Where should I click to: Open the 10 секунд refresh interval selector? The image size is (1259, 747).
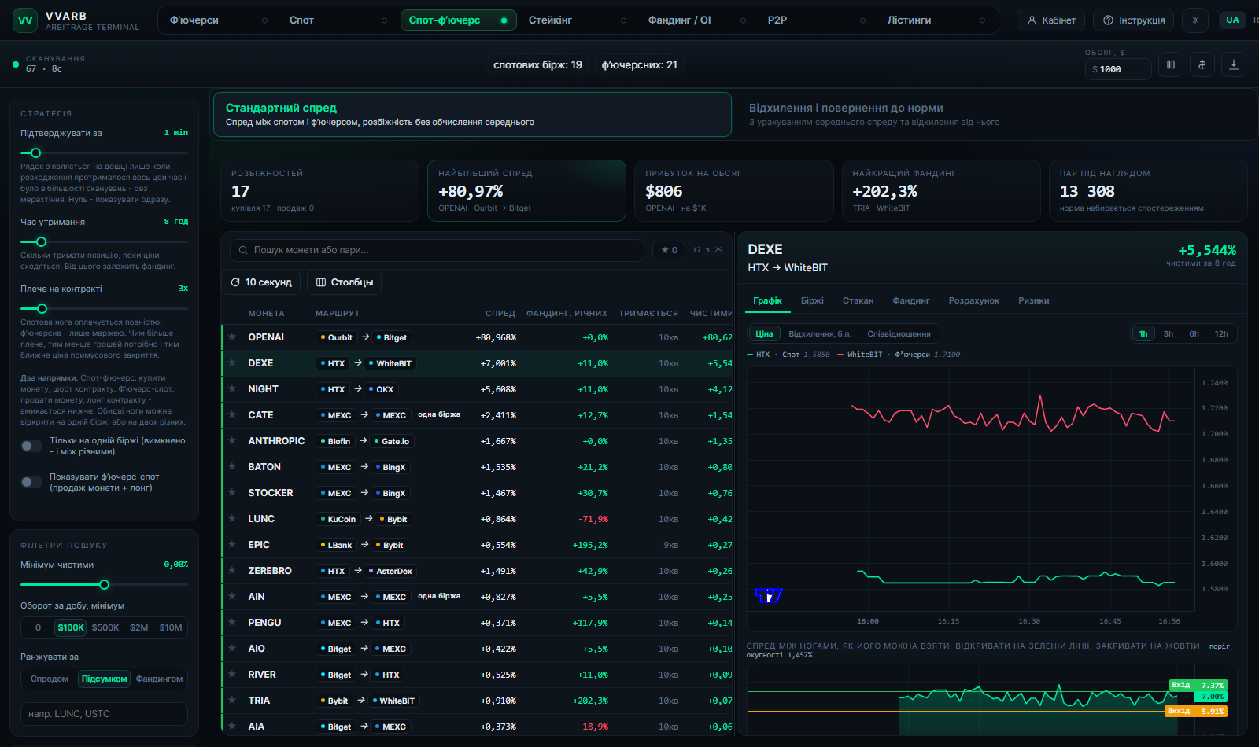pyautogui.click(x=261, y=282)
